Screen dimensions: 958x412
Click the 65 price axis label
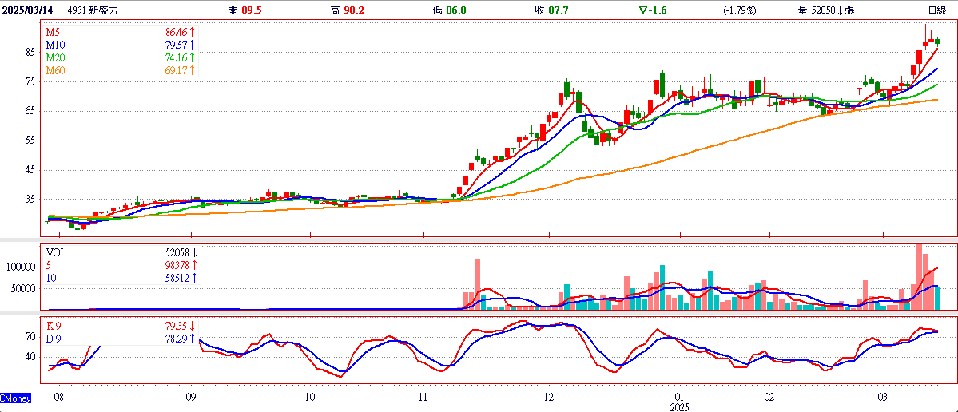(x=30, y=111)
